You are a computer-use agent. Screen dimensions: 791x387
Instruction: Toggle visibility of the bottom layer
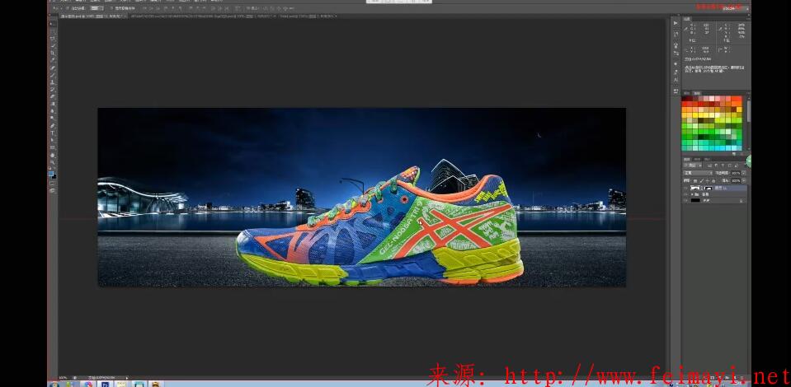[x=686, y=200]
